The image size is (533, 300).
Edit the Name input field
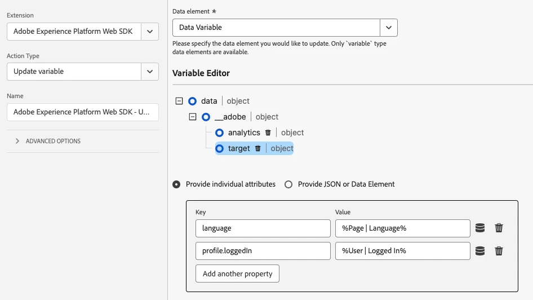[x=83, y=112]
